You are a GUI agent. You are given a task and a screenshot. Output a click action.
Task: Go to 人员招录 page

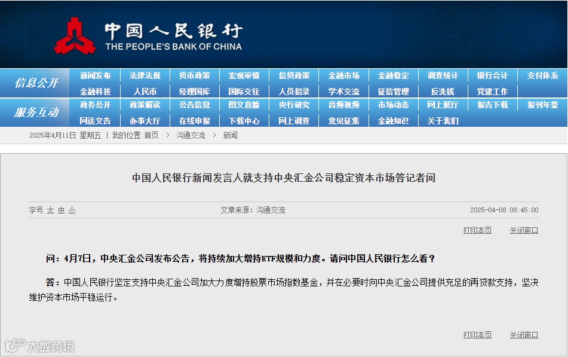point(294,91)
